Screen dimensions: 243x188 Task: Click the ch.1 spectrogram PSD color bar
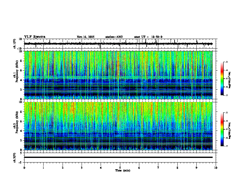(222, 79)
